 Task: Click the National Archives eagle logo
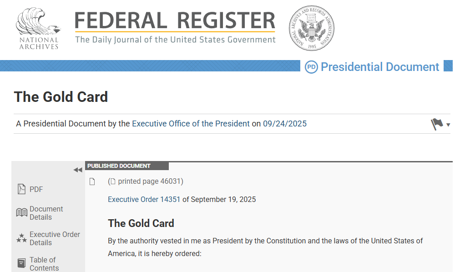click(38, 29)
